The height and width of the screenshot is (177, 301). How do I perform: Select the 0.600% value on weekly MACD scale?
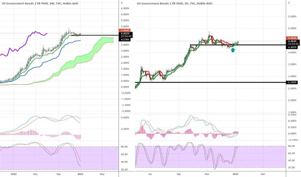click(x=125, y=117)
